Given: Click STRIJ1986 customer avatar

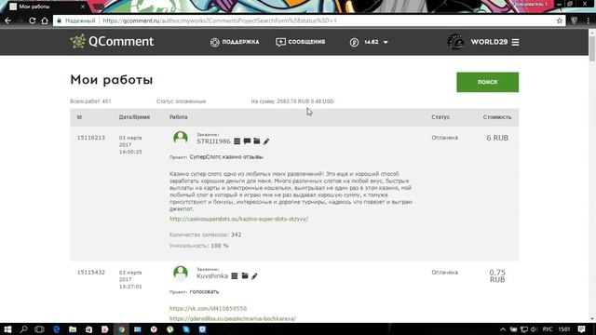Looking at the screenshot, I should 181,138.
